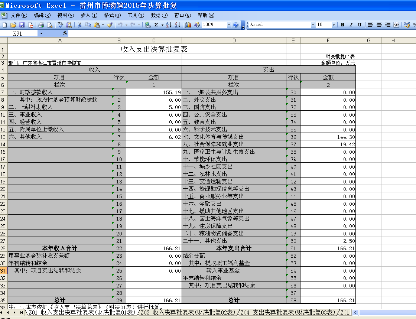Viewport: 416px width, 319px height.
Task: Select the Format Painter brush
Action: 110,25
